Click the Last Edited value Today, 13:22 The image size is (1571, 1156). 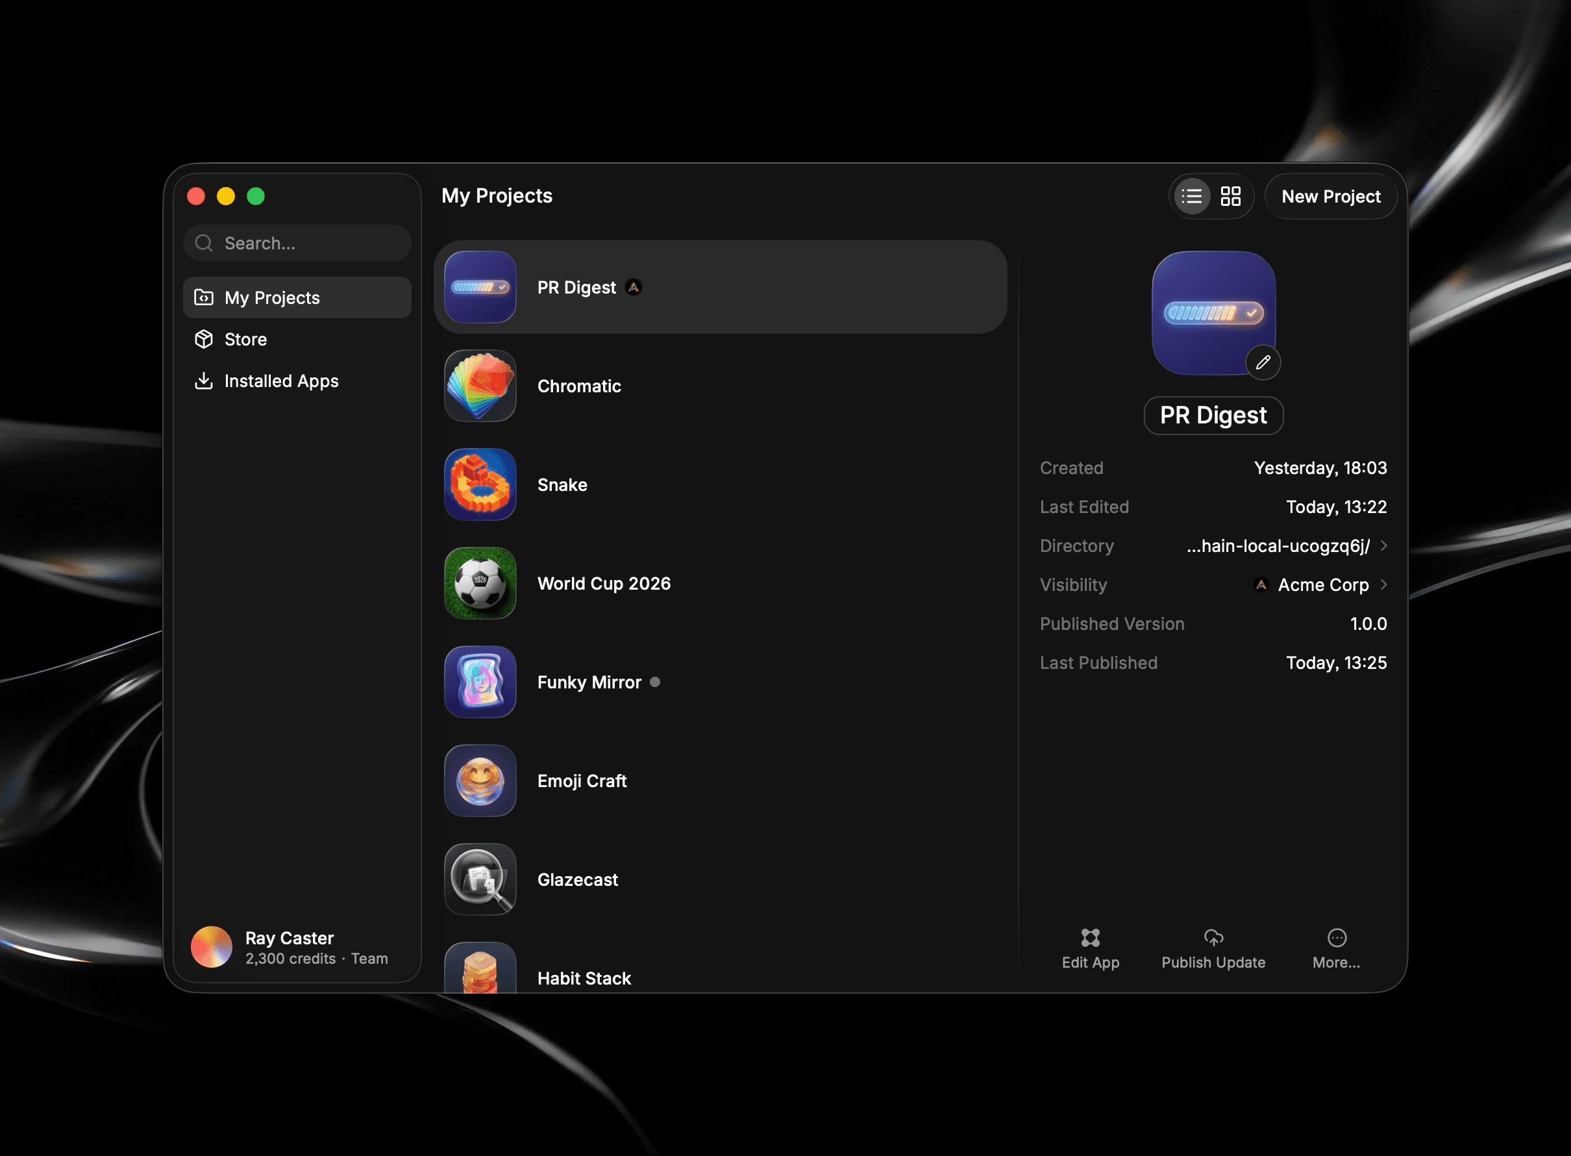coord(1336,507)
